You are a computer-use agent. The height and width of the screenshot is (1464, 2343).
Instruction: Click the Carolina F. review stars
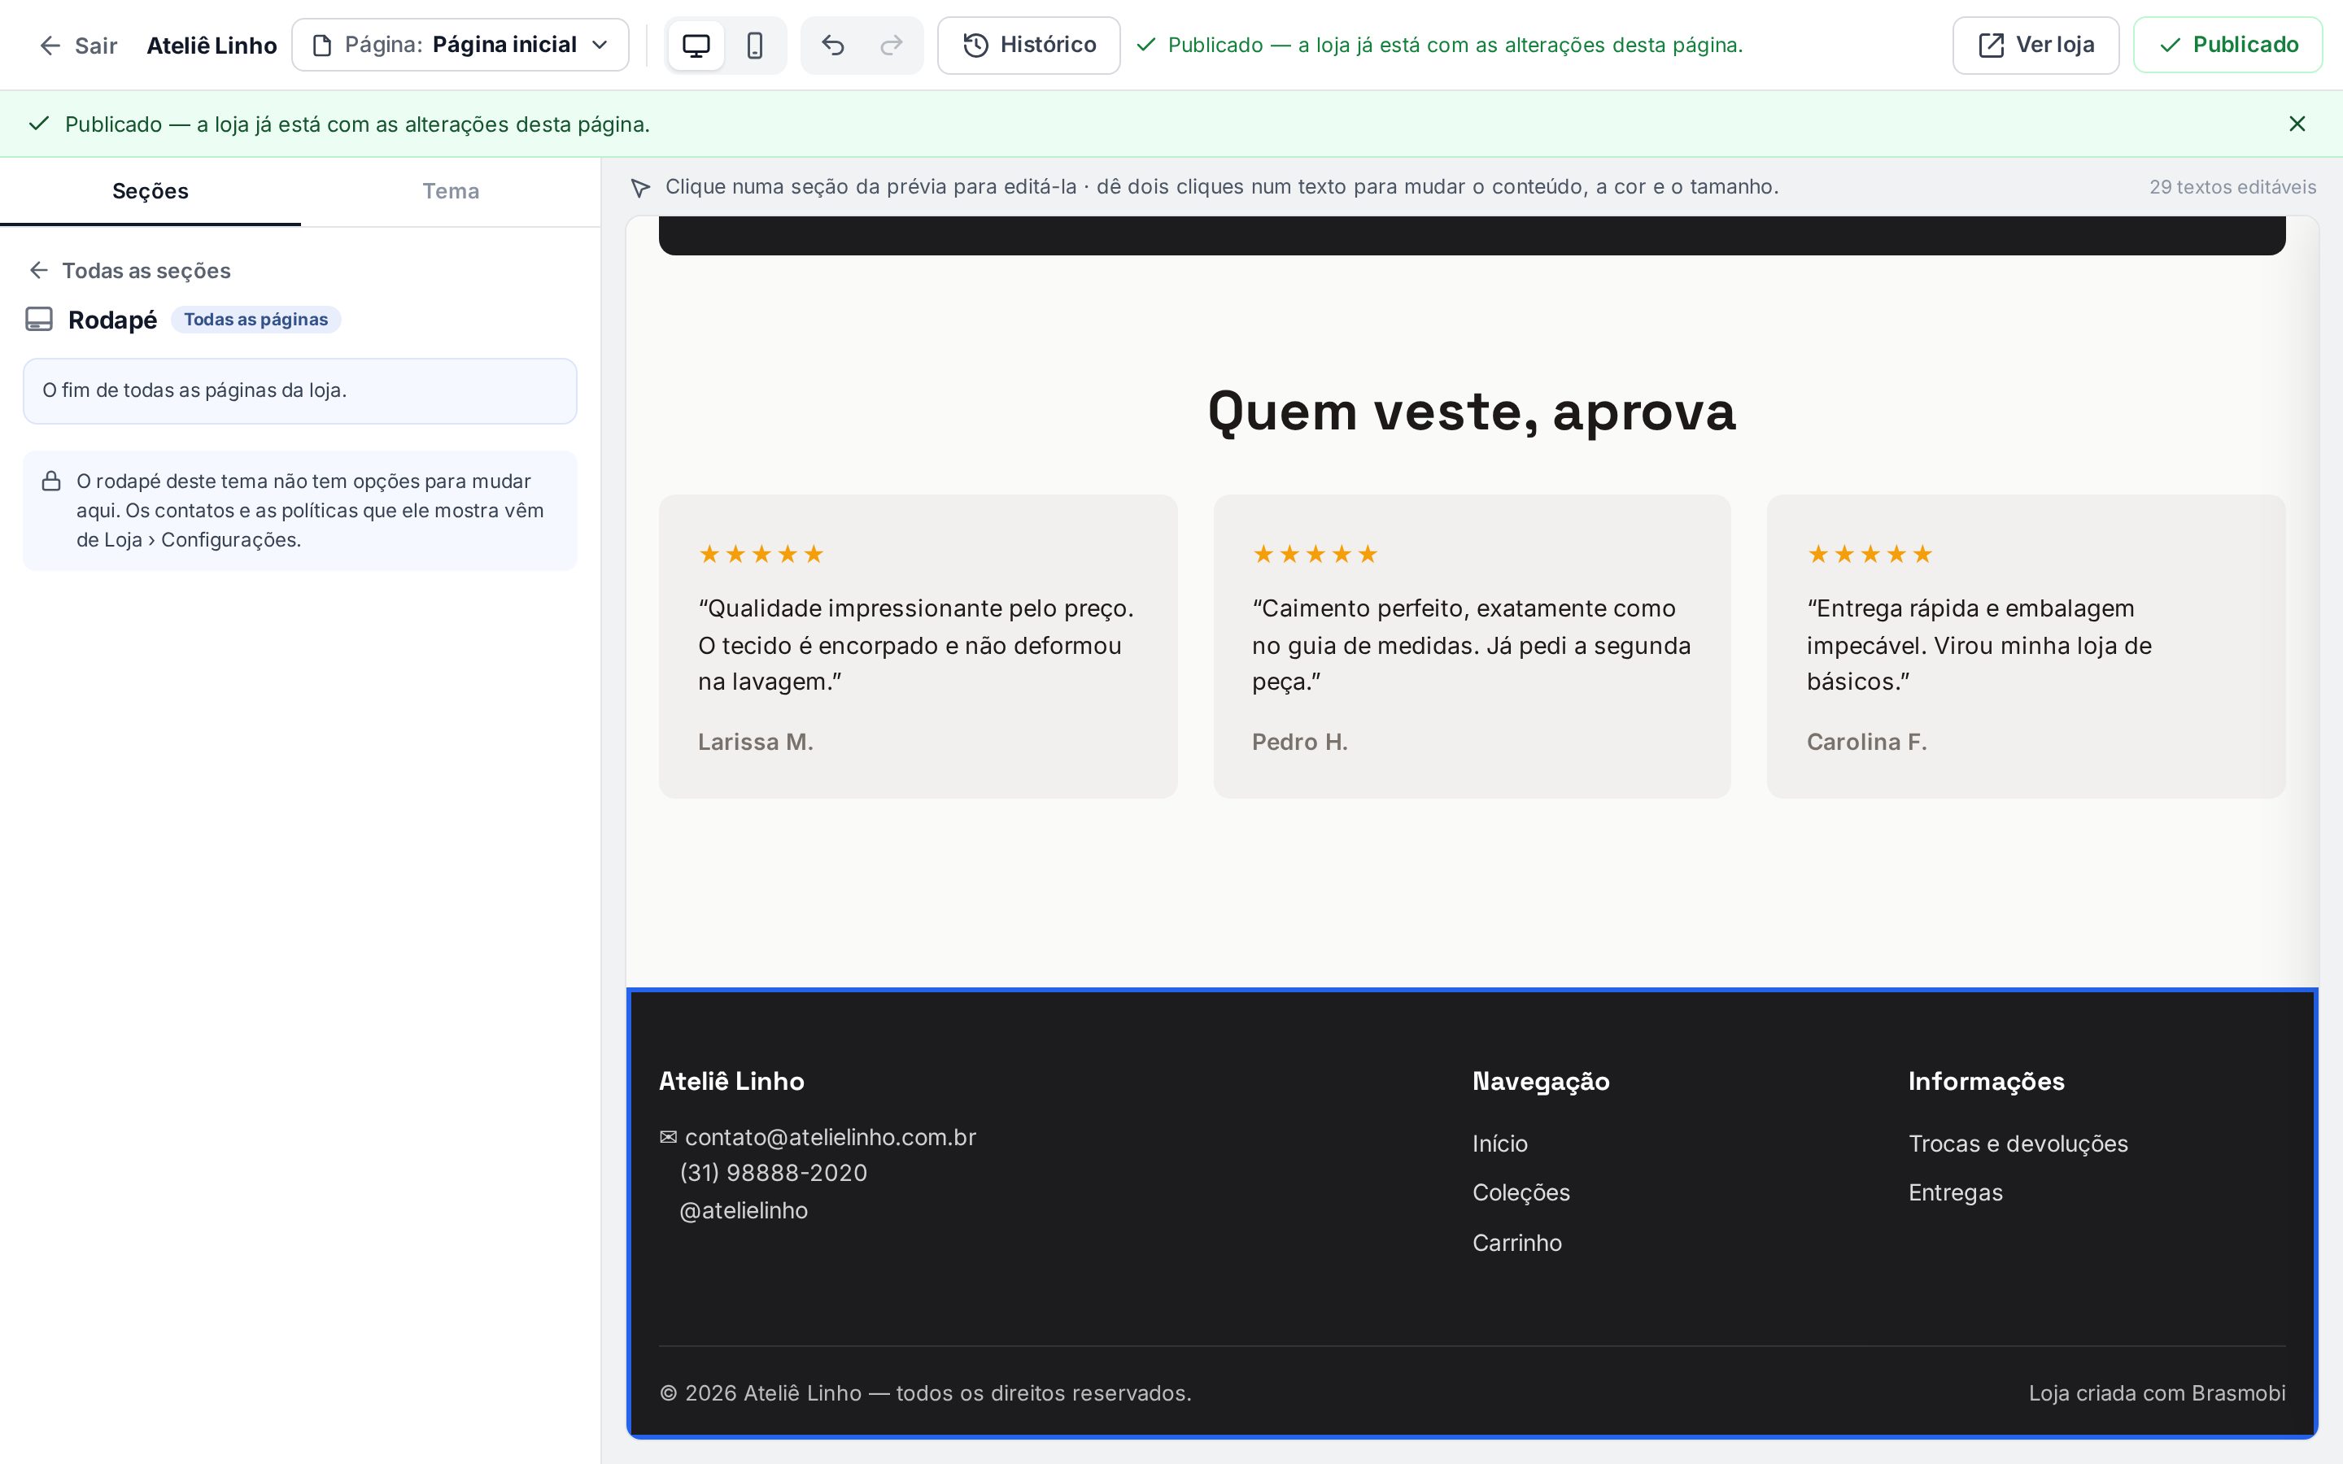(1870, 554)
